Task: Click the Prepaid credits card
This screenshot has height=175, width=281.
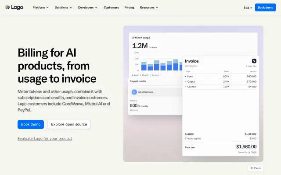Action: [155, 96]
